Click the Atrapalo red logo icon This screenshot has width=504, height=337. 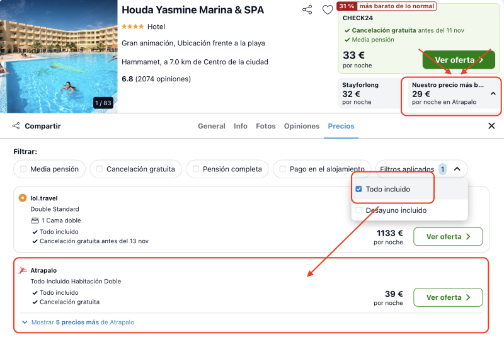coord(23,270)
